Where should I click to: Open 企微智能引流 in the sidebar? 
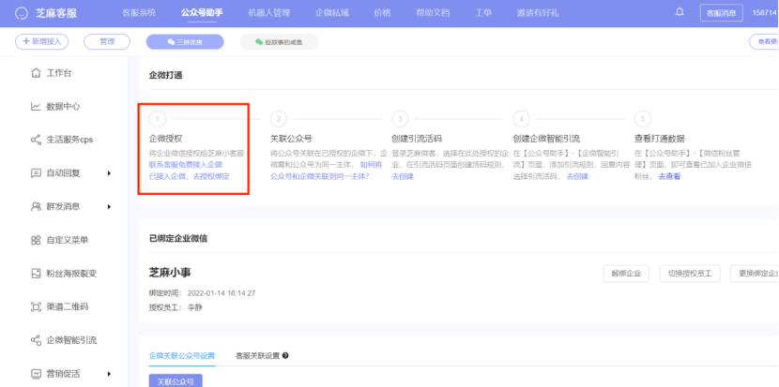point(71,340)
